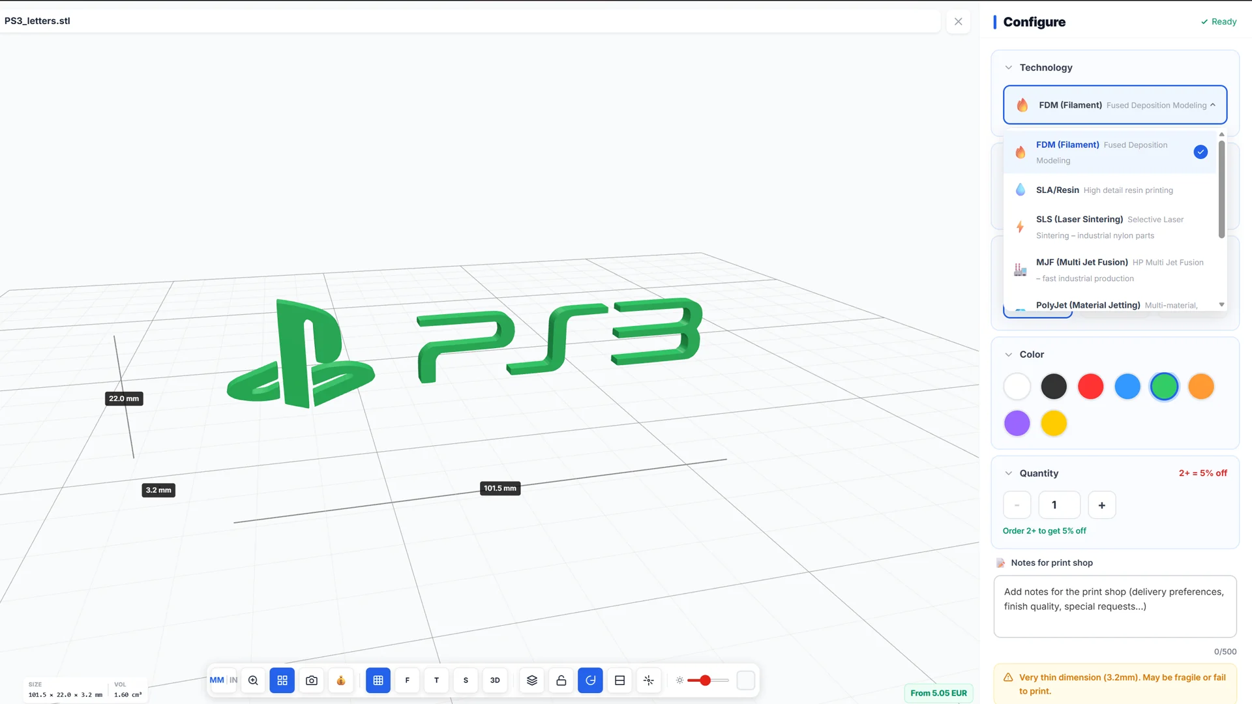The height and width of the screenshot is (704, 1252).
Task: Toggle the unlock padlock icon
Action: 561,680
